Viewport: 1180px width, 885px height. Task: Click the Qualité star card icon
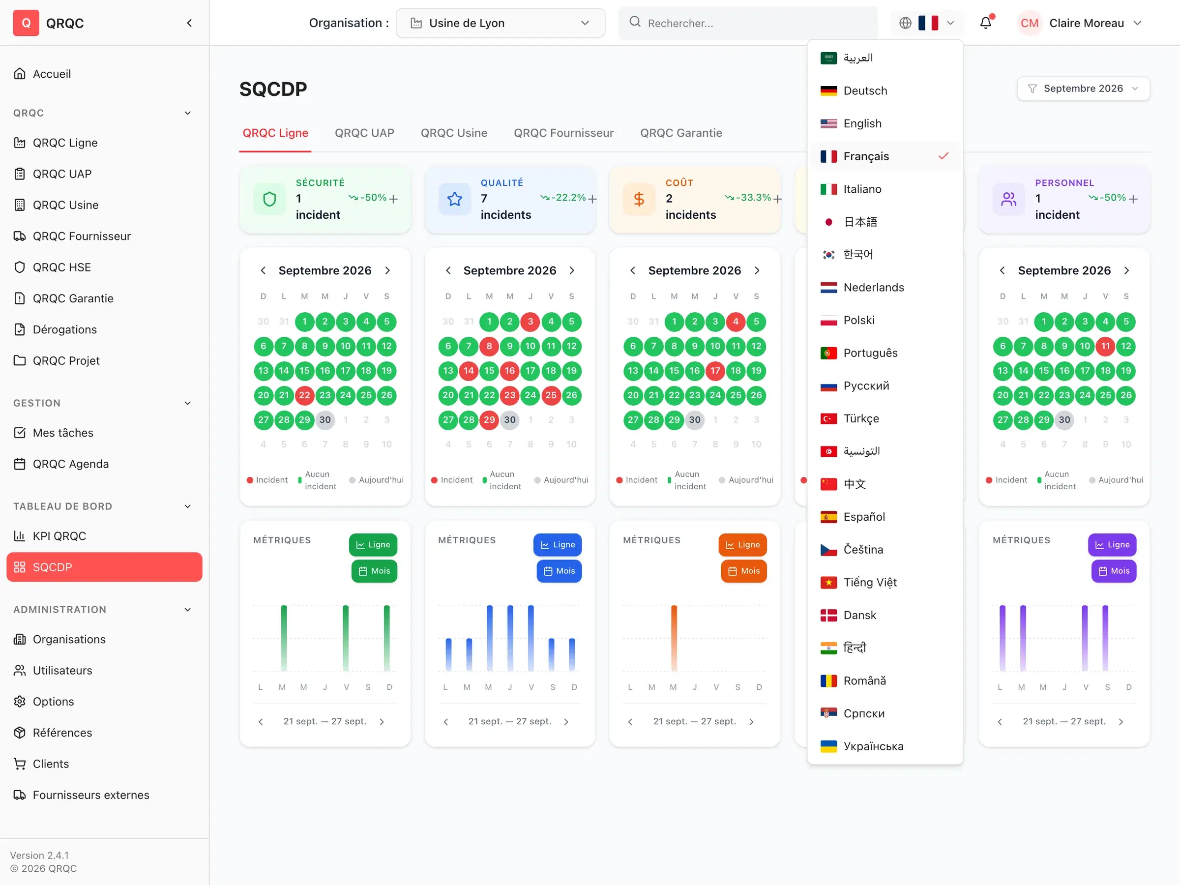pos(454,199)
